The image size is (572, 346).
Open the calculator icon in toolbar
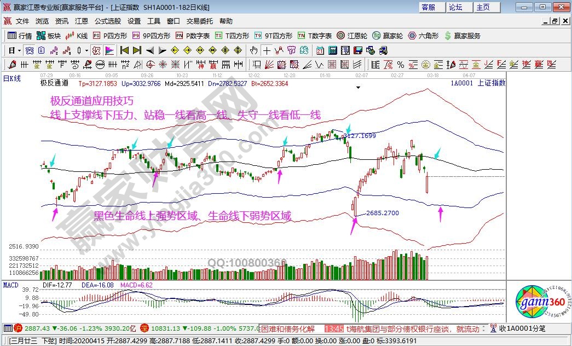[x=332, y=50]
